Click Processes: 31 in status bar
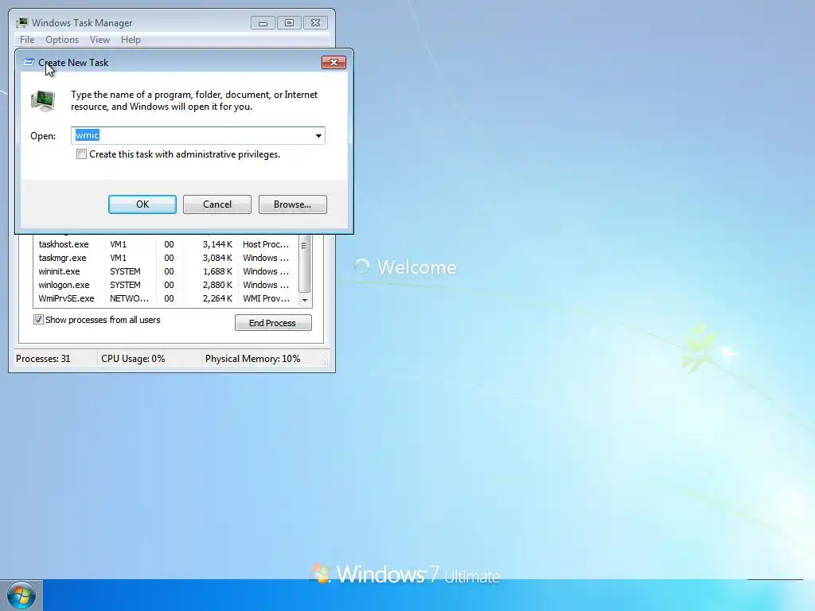The height and width of the screenshot is (611, 815). [43, 359]
